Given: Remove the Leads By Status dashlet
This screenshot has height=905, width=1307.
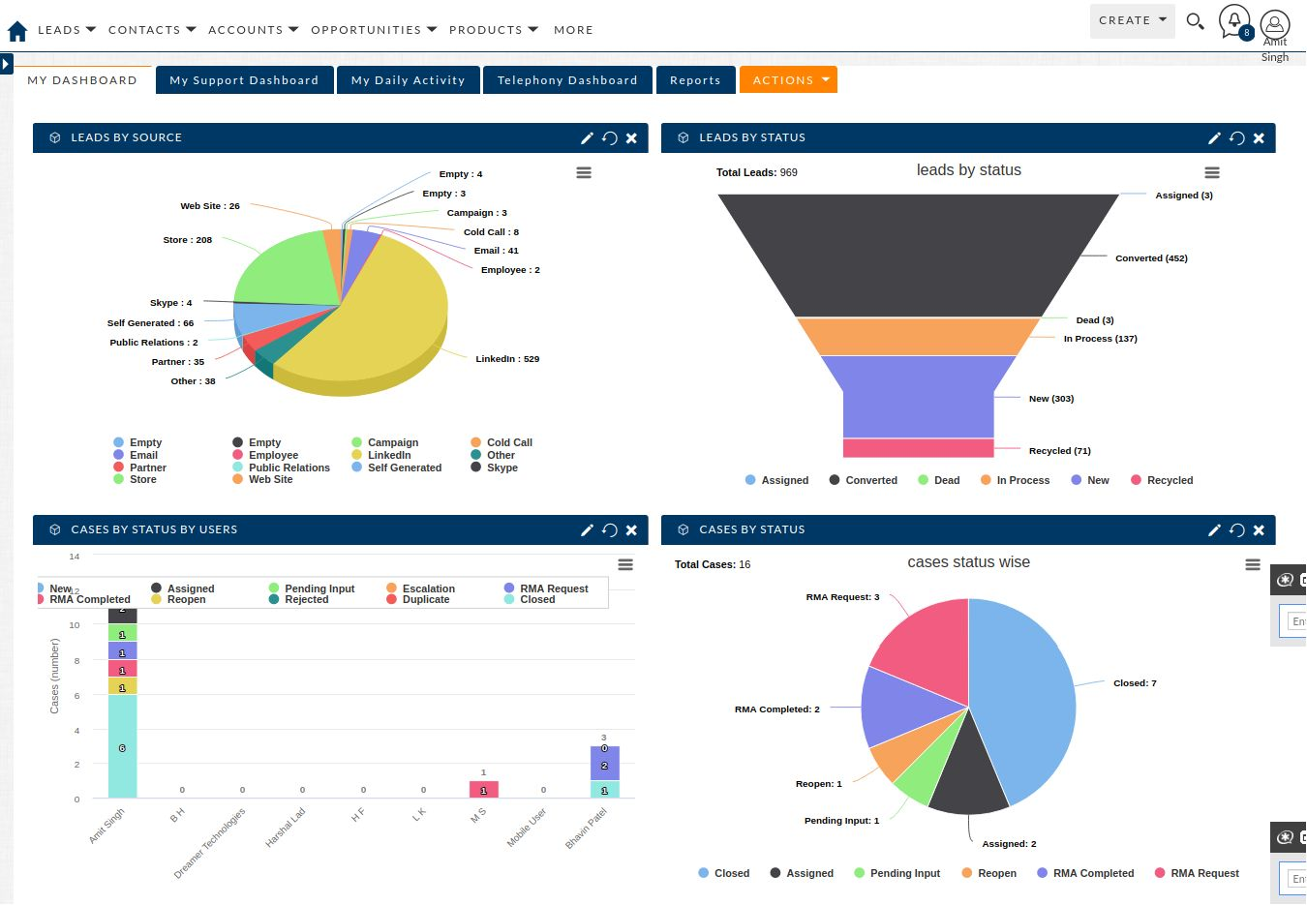Looking at the screenshot, I should pos(1259,138).
